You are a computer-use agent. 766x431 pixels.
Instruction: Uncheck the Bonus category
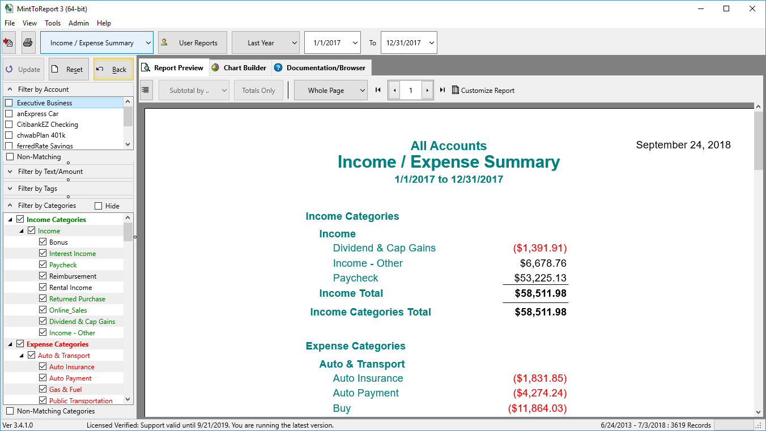pyautogui.click(x=43, y=242)
